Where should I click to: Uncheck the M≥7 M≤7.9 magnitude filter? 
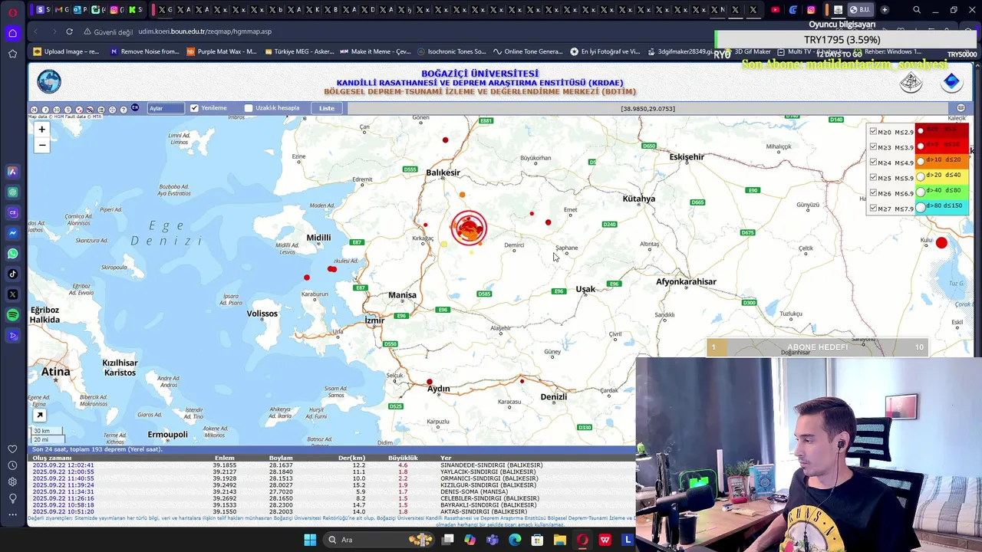pos(873,209)
